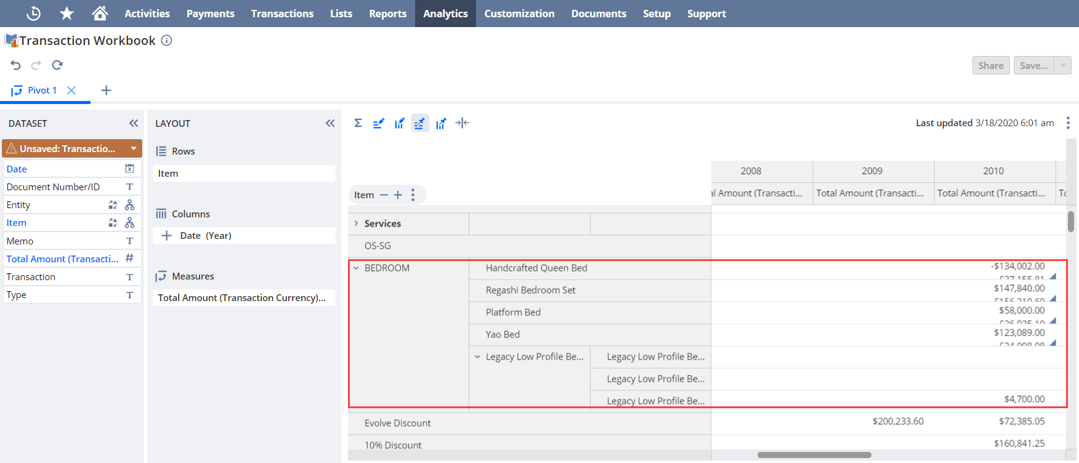1079x463 pixels.
Task: Toggle the pin rows icon
Action: tap(420, 123)
